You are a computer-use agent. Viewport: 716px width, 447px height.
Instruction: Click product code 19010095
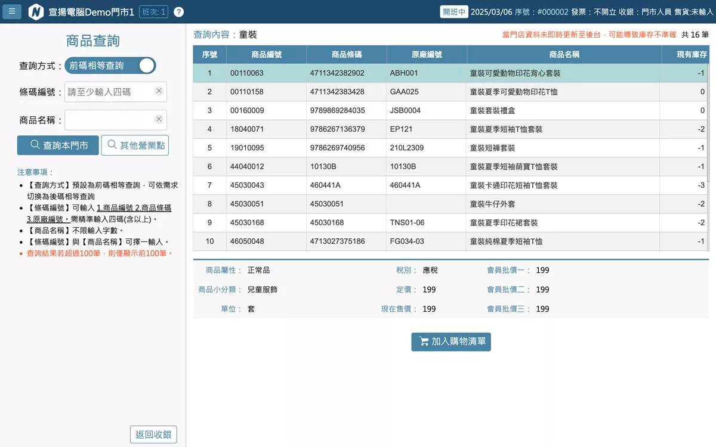click(247, 148)
